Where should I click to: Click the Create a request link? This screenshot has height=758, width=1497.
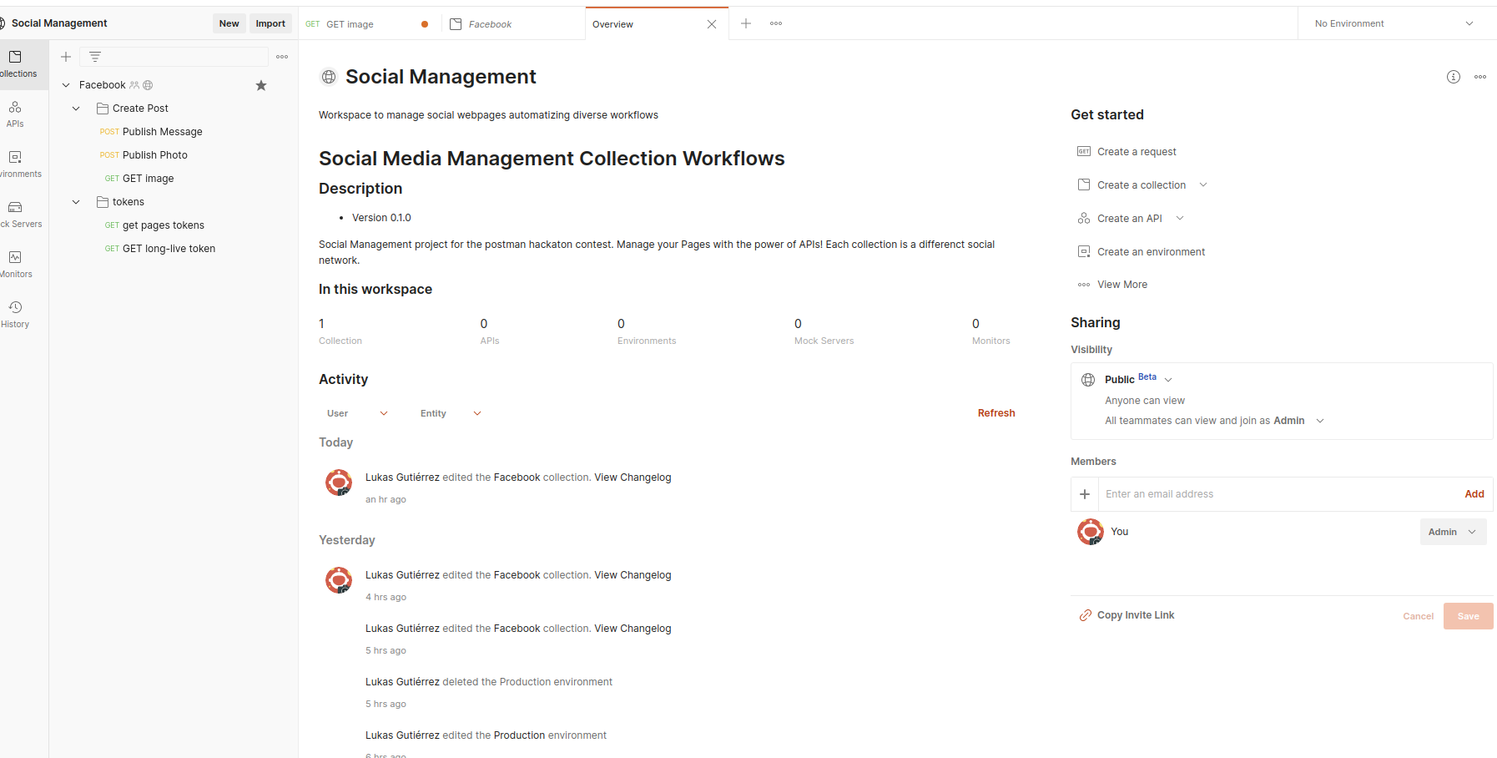click(1137, 151)
